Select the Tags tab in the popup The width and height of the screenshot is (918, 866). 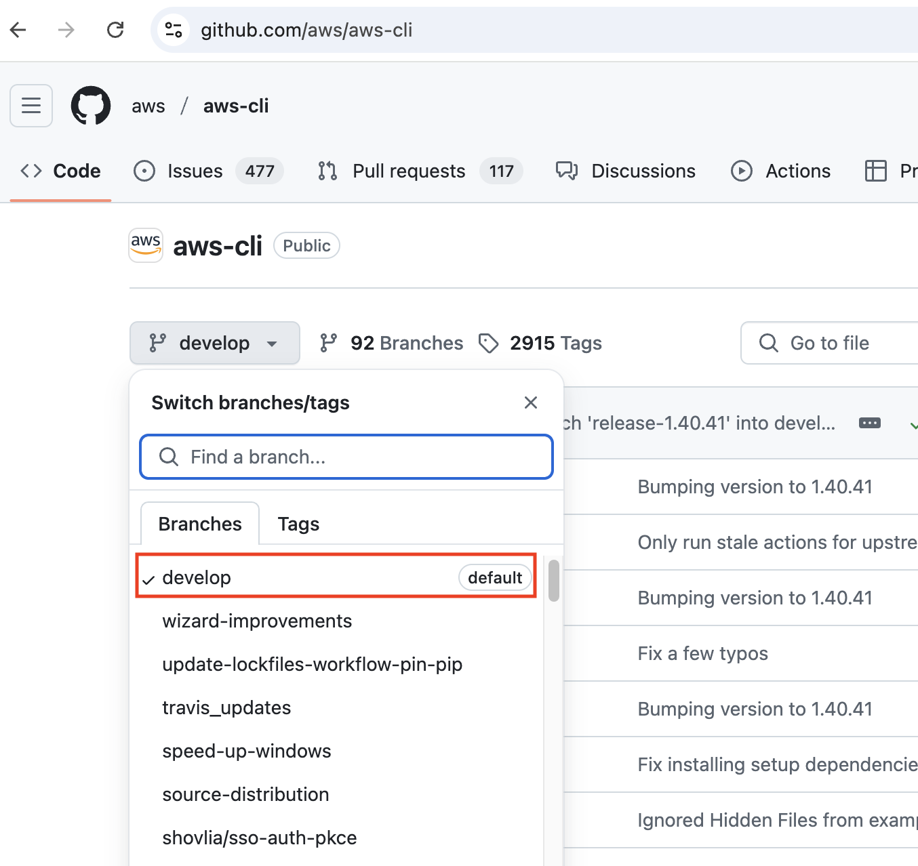(x=298, y=524)
